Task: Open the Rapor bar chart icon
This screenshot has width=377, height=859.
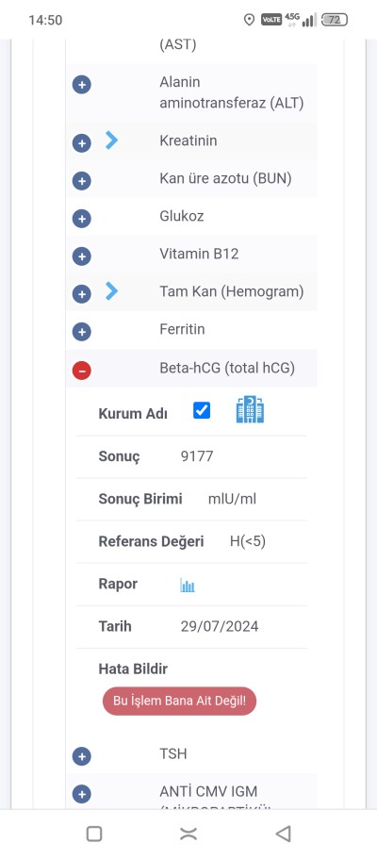Action: [x=188, y=586]
